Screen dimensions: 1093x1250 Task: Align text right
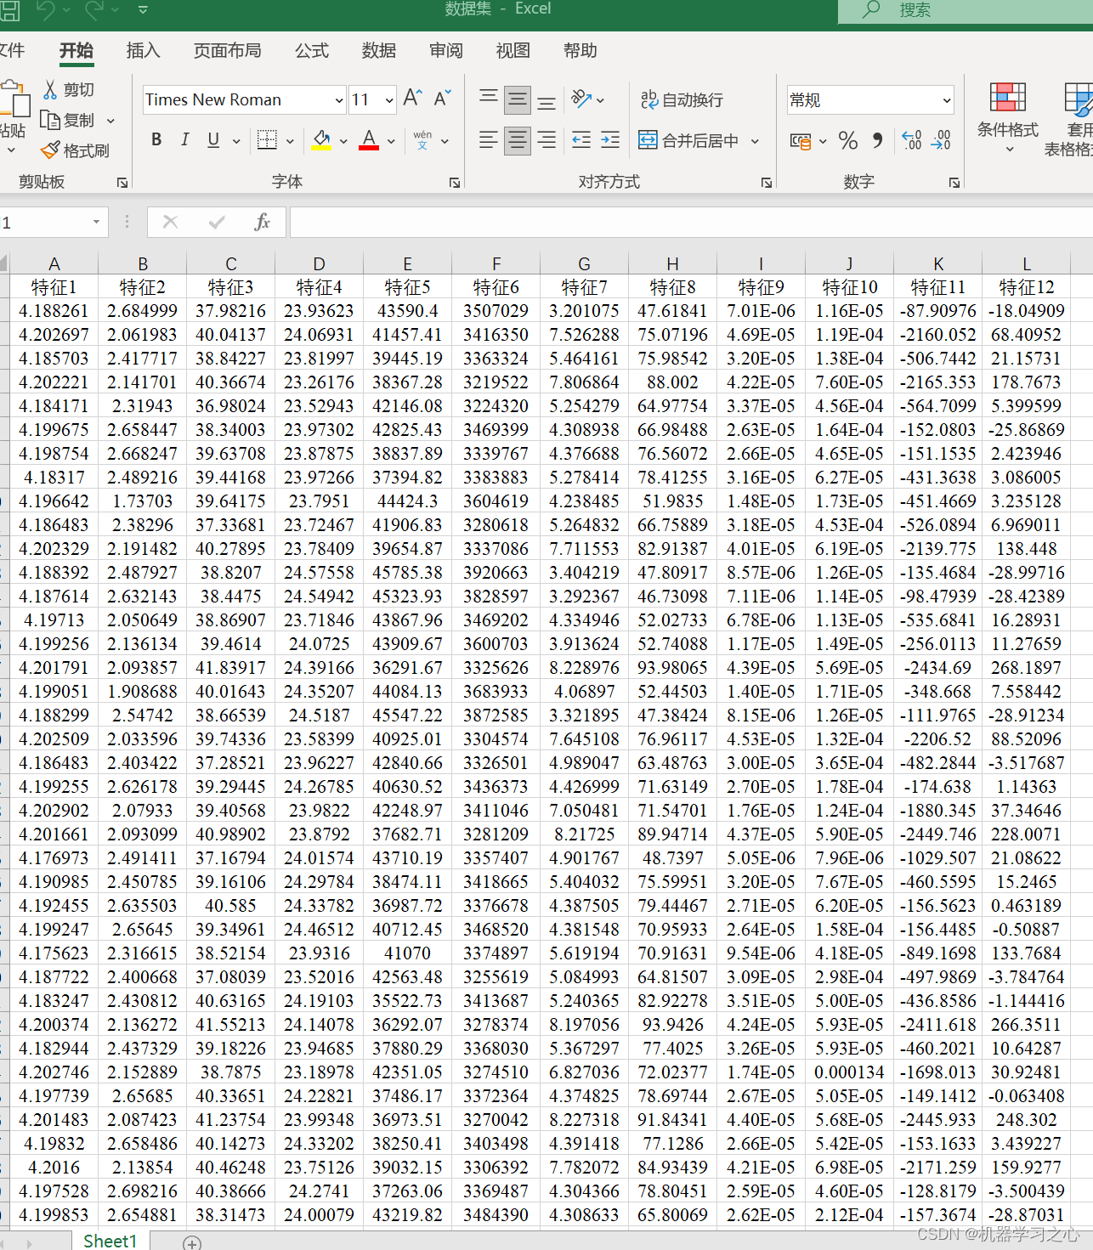[x=546, y=140]
